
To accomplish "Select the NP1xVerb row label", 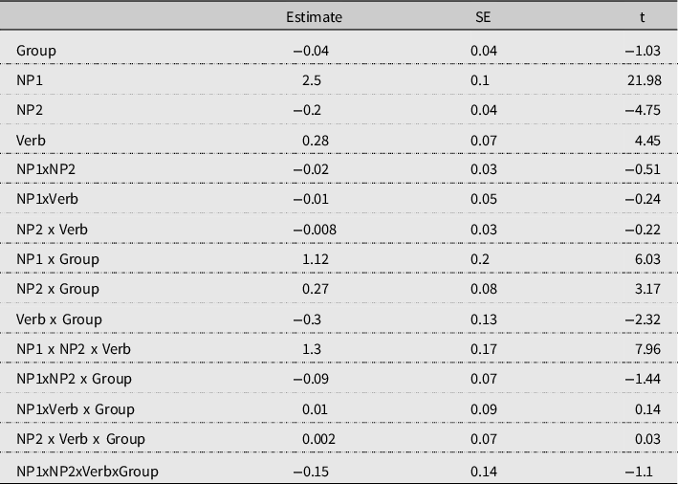I will click(x=47, y=199).
